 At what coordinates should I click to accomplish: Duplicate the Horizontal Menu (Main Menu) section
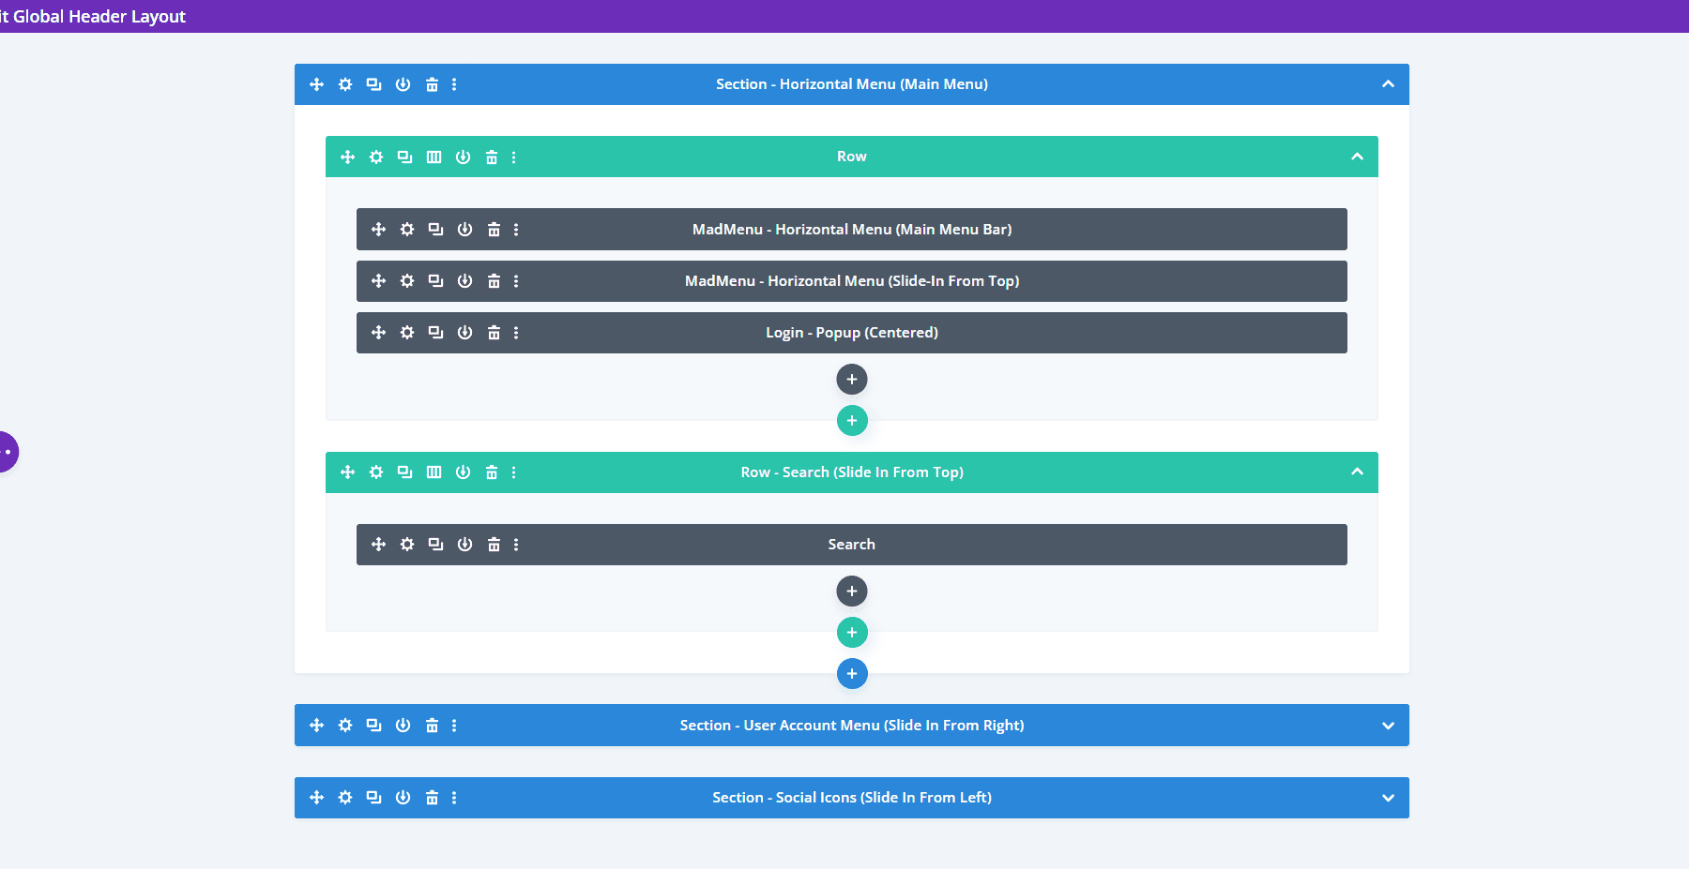coord(373,84)
